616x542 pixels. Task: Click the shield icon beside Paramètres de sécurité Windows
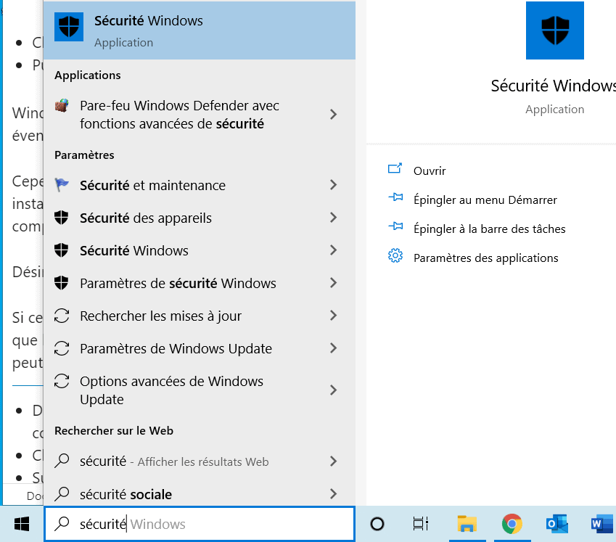click(x=62, y=282)
